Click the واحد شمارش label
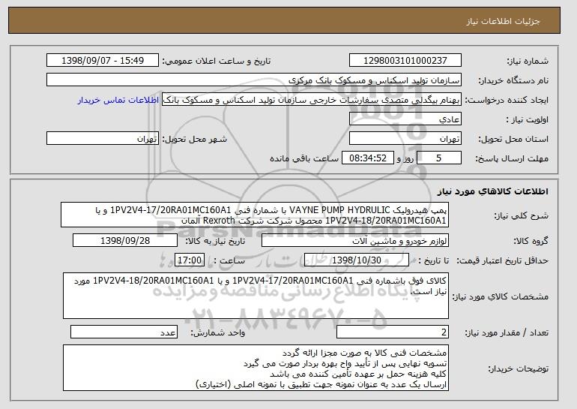This screenshot has height=409, width=577. point(218,332)
